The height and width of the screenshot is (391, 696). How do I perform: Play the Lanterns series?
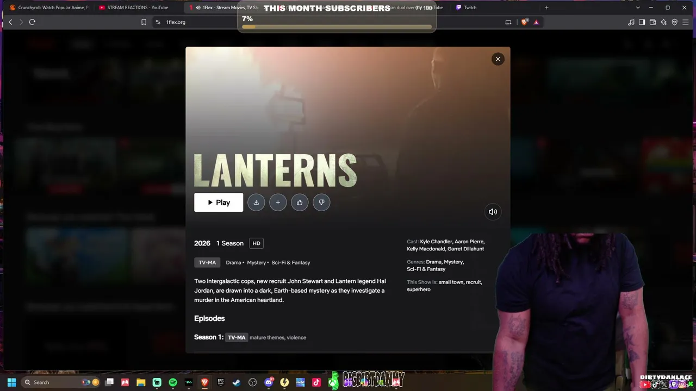point(219,203)
